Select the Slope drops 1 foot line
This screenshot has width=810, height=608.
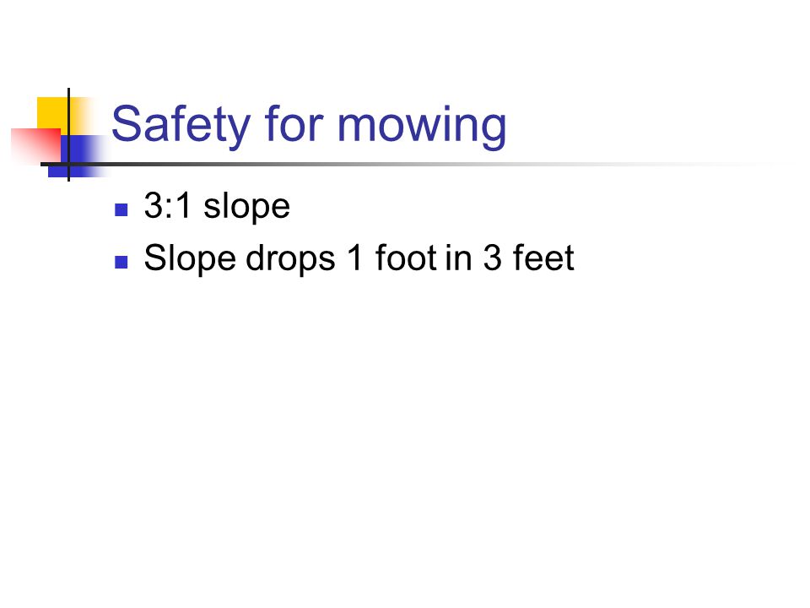[359, 258]
